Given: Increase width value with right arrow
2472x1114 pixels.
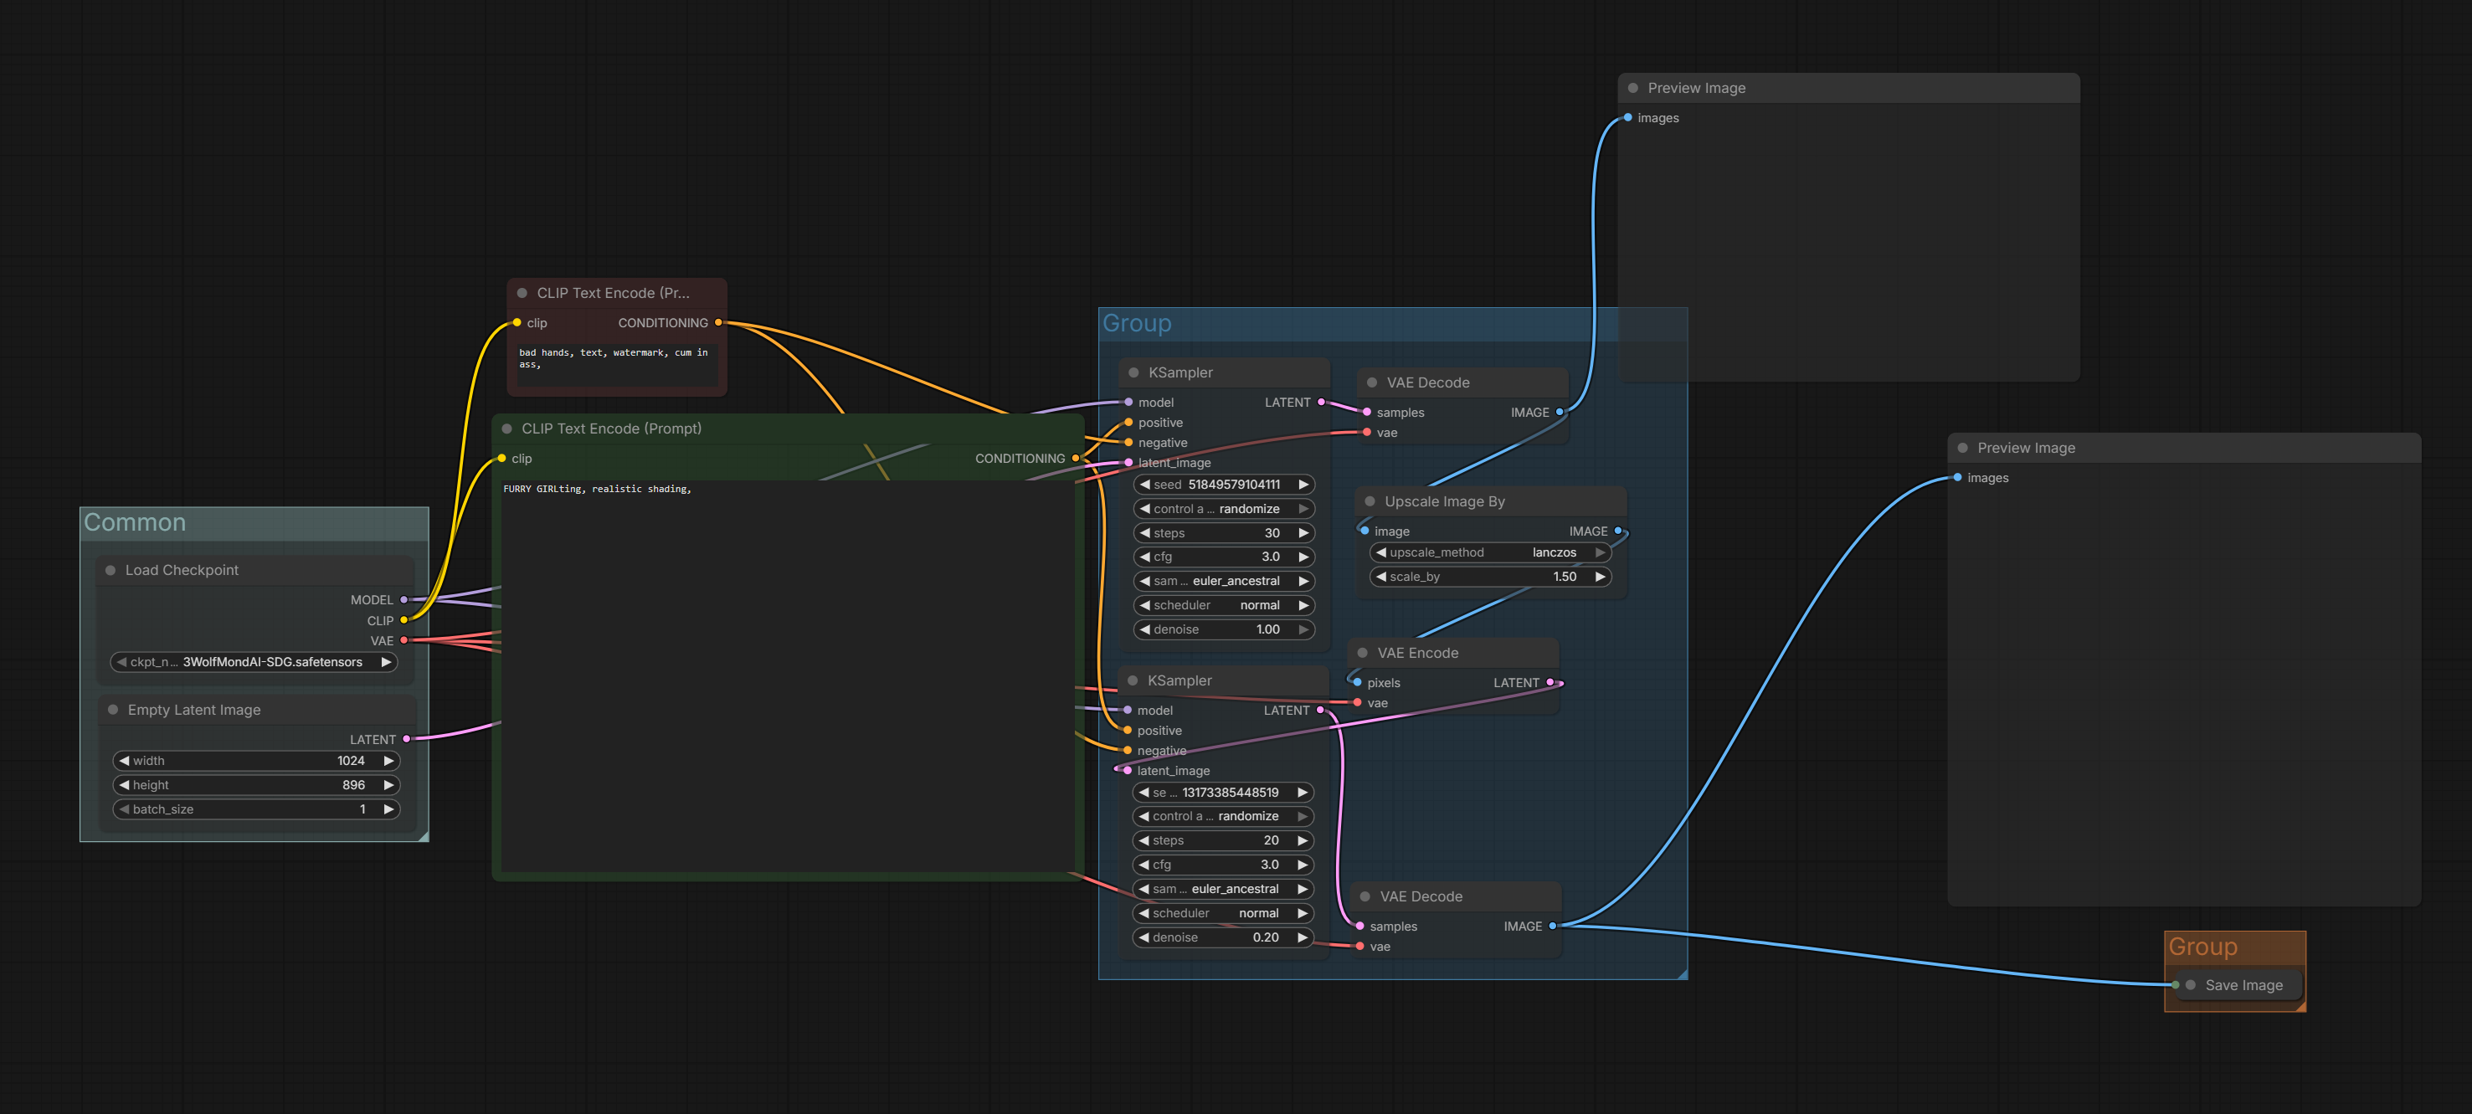Looking at the screenshot, I should tap(388, 761).
